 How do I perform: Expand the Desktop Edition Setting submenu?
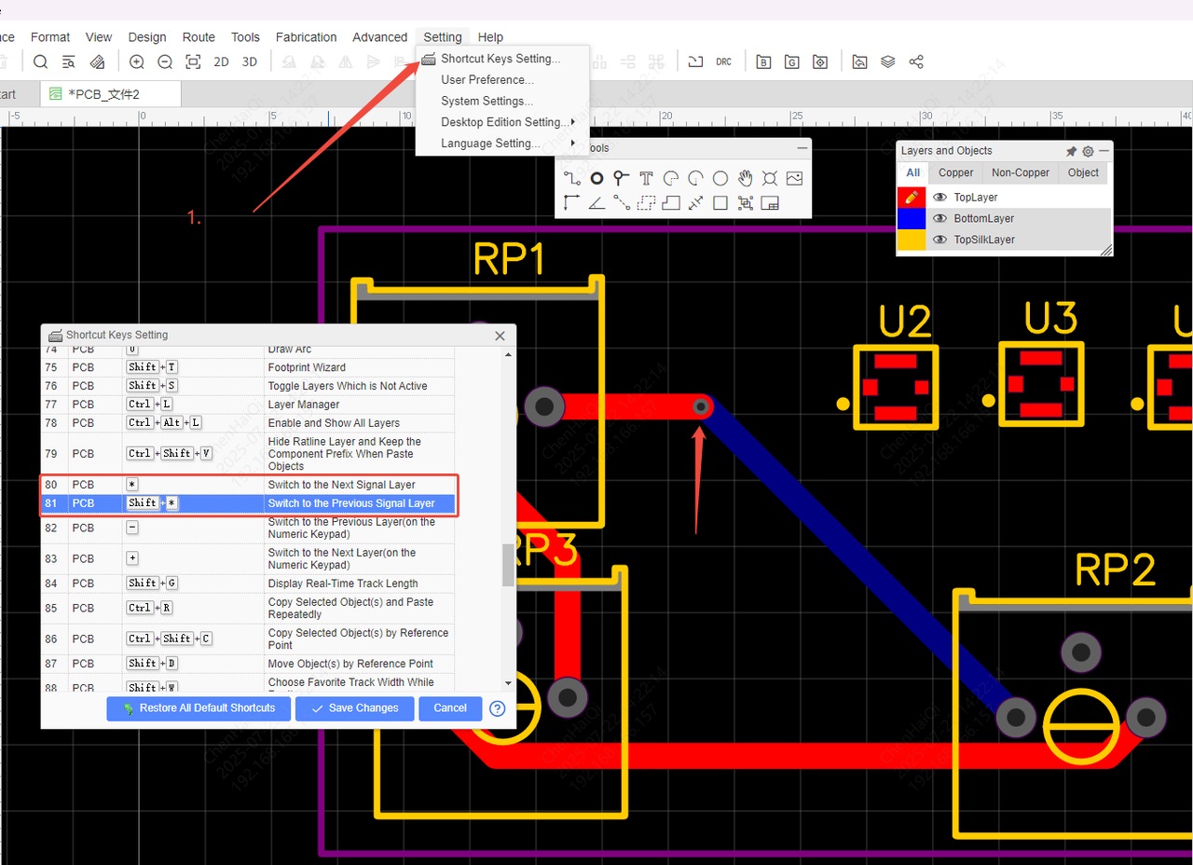click(x=506, y=122)
